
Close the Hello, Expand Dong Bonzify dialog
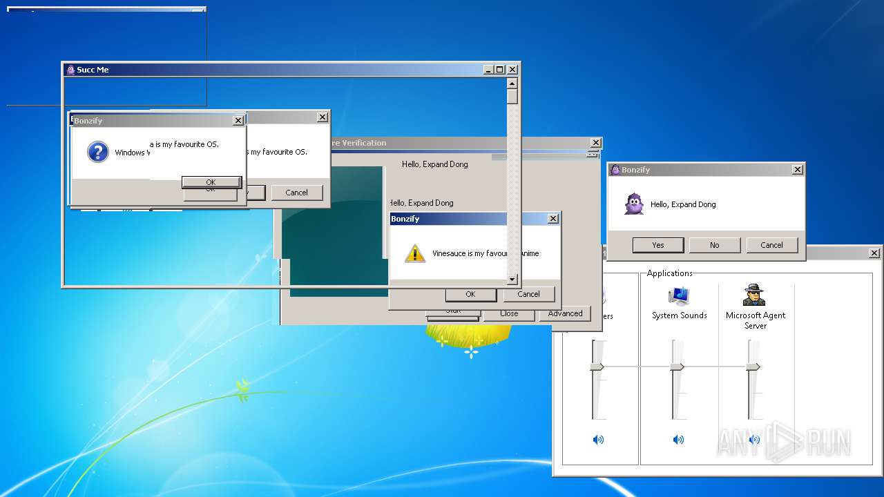(x=798, y=170)
